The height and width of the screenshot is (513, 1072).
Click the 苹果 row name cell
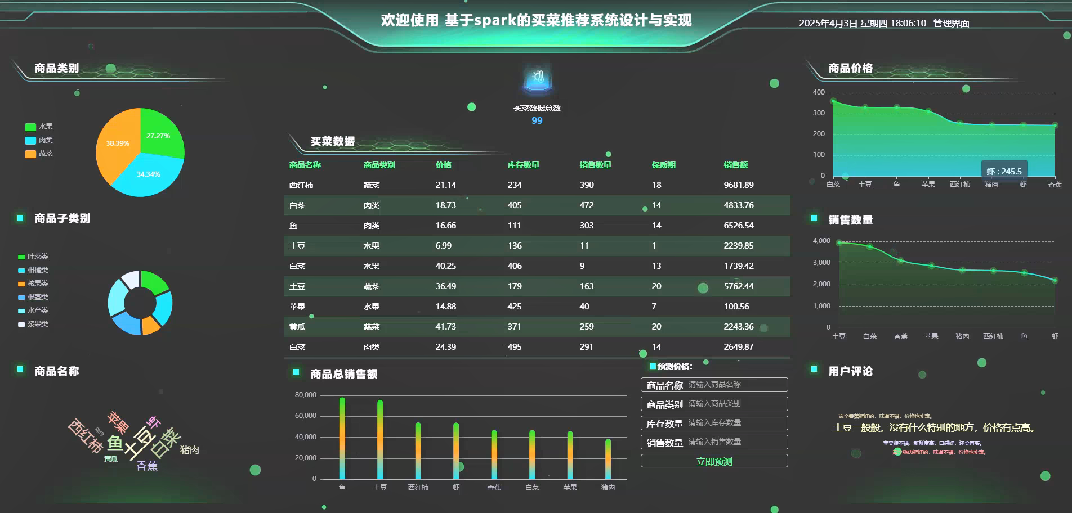pyautogui.click(x=297, y=307)
